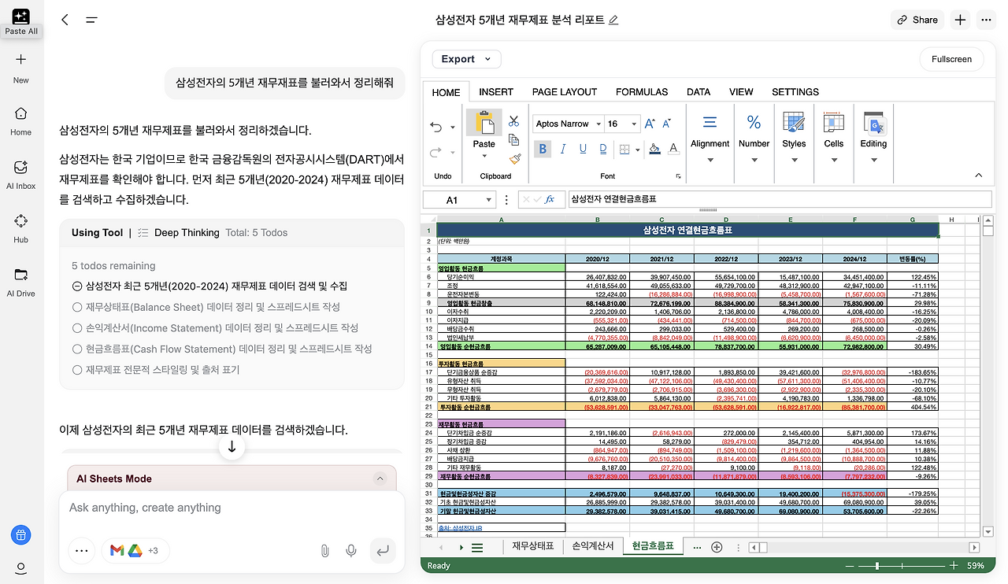Open AI Drive in the sidebar

(x=21, y=275)
